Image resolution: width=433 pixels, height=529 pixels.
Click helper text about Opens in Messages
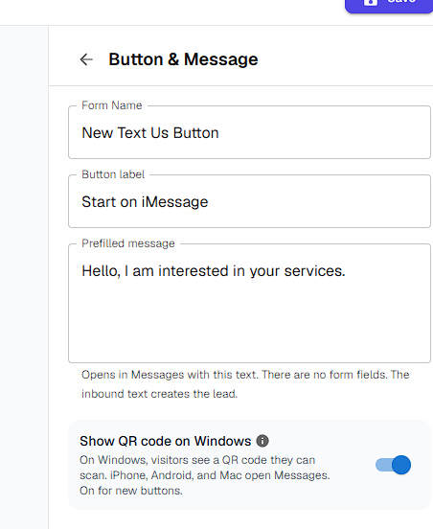pos(245,384)
